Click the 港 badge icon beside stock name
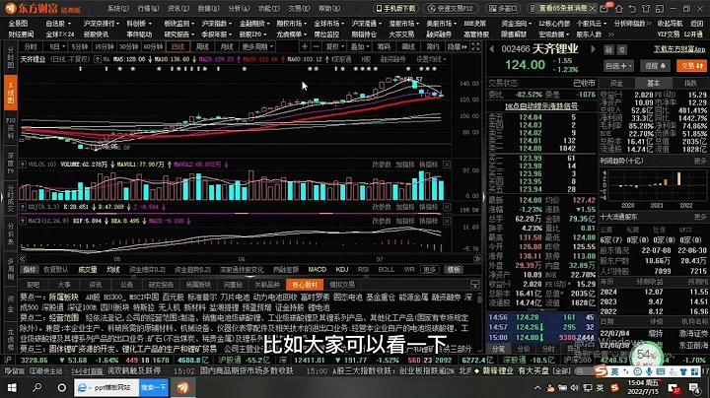710x398 pixels. tap(621, 49)
